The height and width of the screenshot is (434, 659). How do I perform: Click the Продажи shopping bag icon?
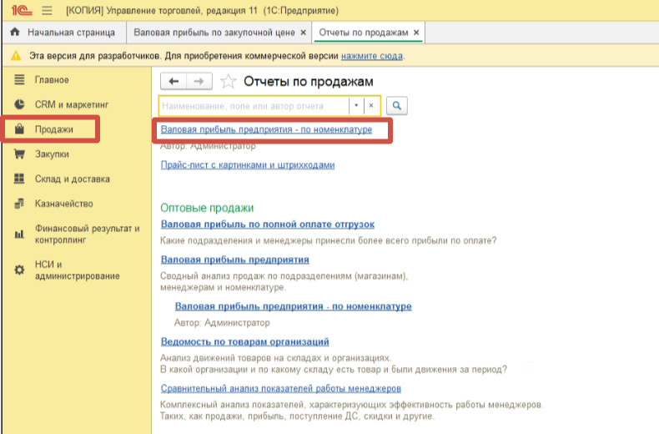[19, 129]
